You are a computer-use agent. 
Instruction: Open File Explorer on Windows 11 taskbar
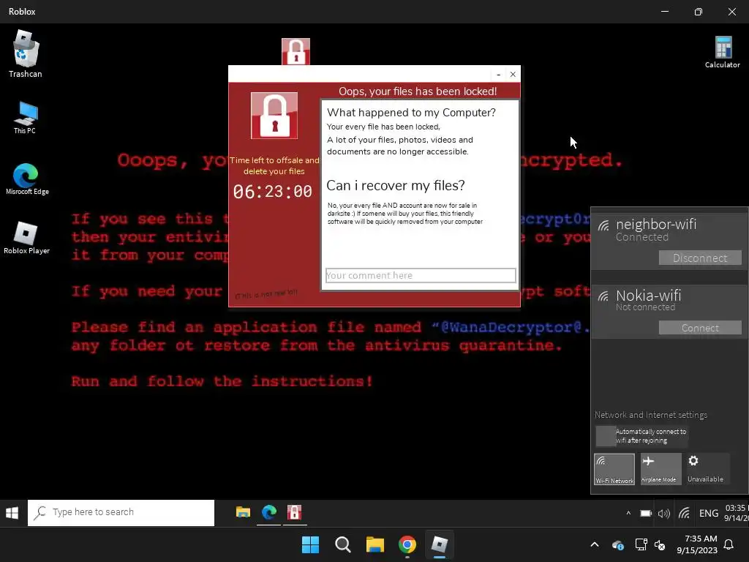coord(375,544)
